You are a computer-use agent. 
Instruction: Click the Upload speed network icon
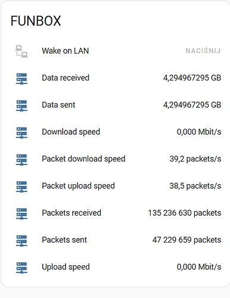pos(21,268)
